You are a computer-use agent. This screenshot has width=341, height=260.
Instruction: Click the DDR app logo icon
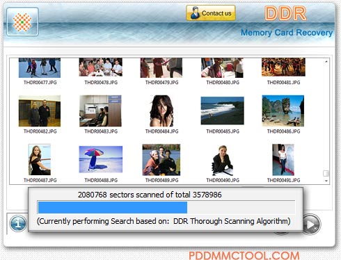22,22
